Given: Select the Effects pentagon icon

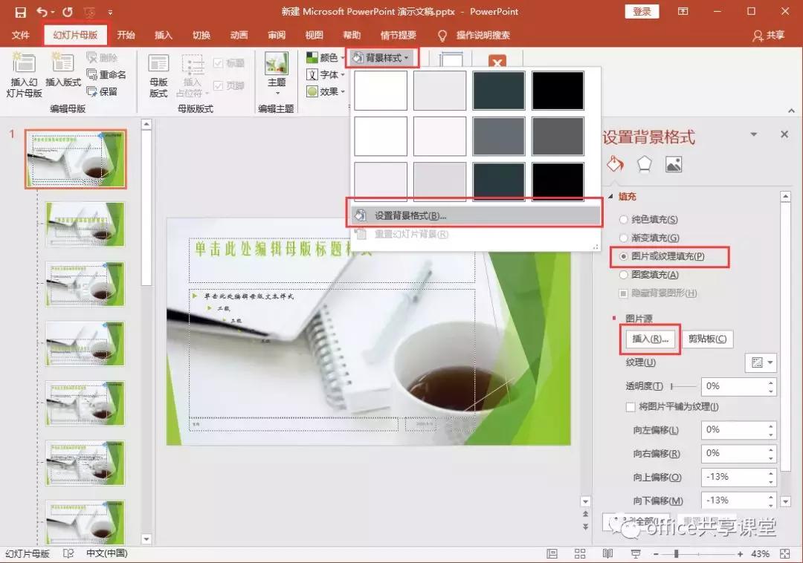Looking at the screenshot, I should pos(644,164).
